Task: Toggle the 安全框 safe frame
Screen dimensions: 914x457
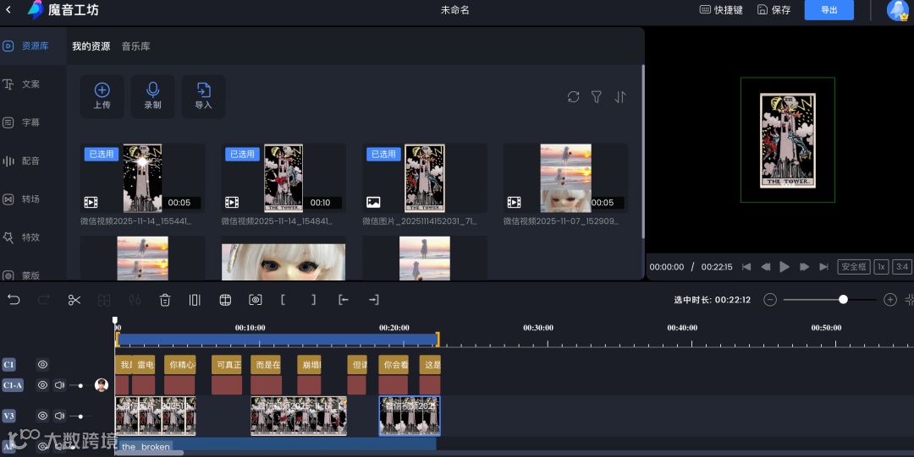Action: [853, 267]
